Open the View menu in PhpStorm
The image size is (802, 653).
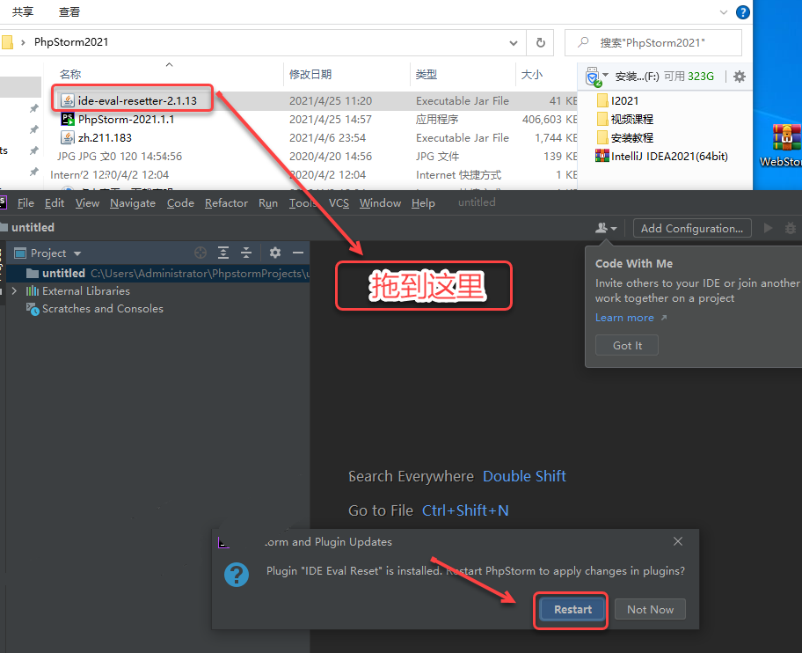(x=87, y=203)
